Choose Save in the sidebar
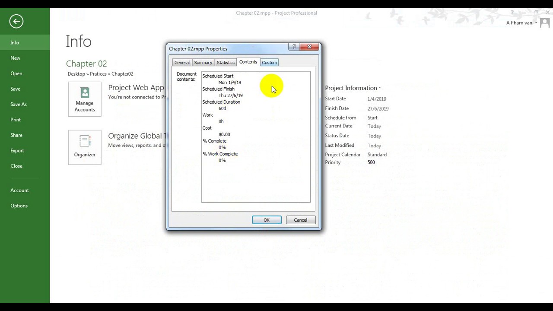553x311 pixels. click(25, 89)
